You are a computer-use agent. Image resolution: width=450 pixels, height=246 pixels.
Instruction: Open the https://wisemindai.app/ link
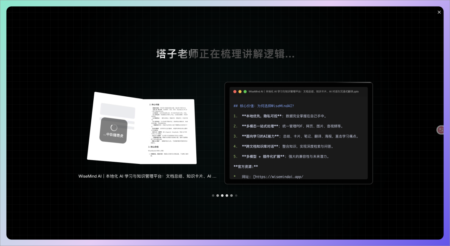coord(278,176)
